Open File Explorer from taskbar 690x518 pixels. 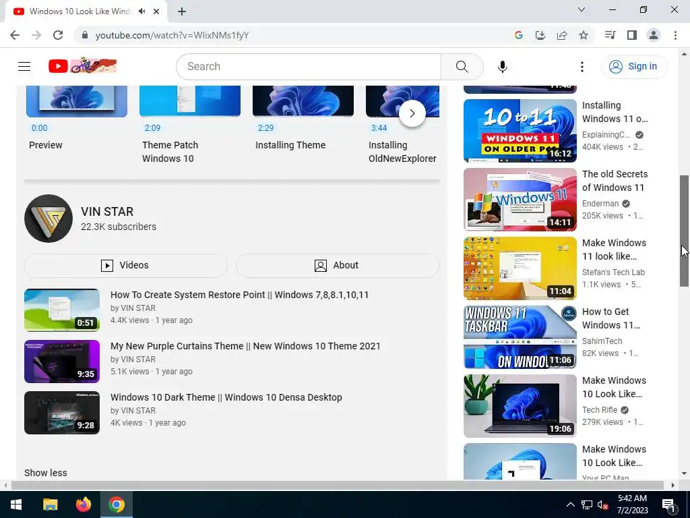pyautogui.click(x=50, y=505)
